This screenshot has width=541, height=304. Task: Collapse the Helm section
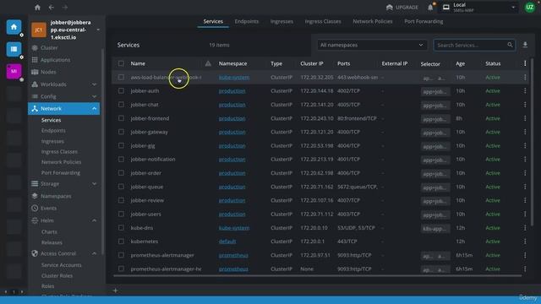click(64, 220)
